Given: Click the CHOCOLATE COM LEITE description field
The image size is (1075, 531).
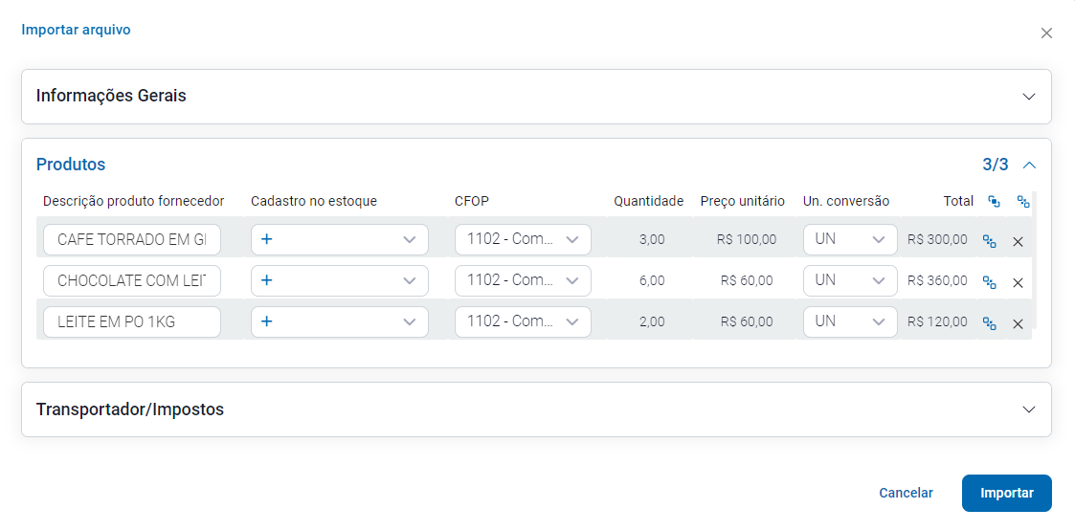Looking at the screenshot, I should [132, 280].
